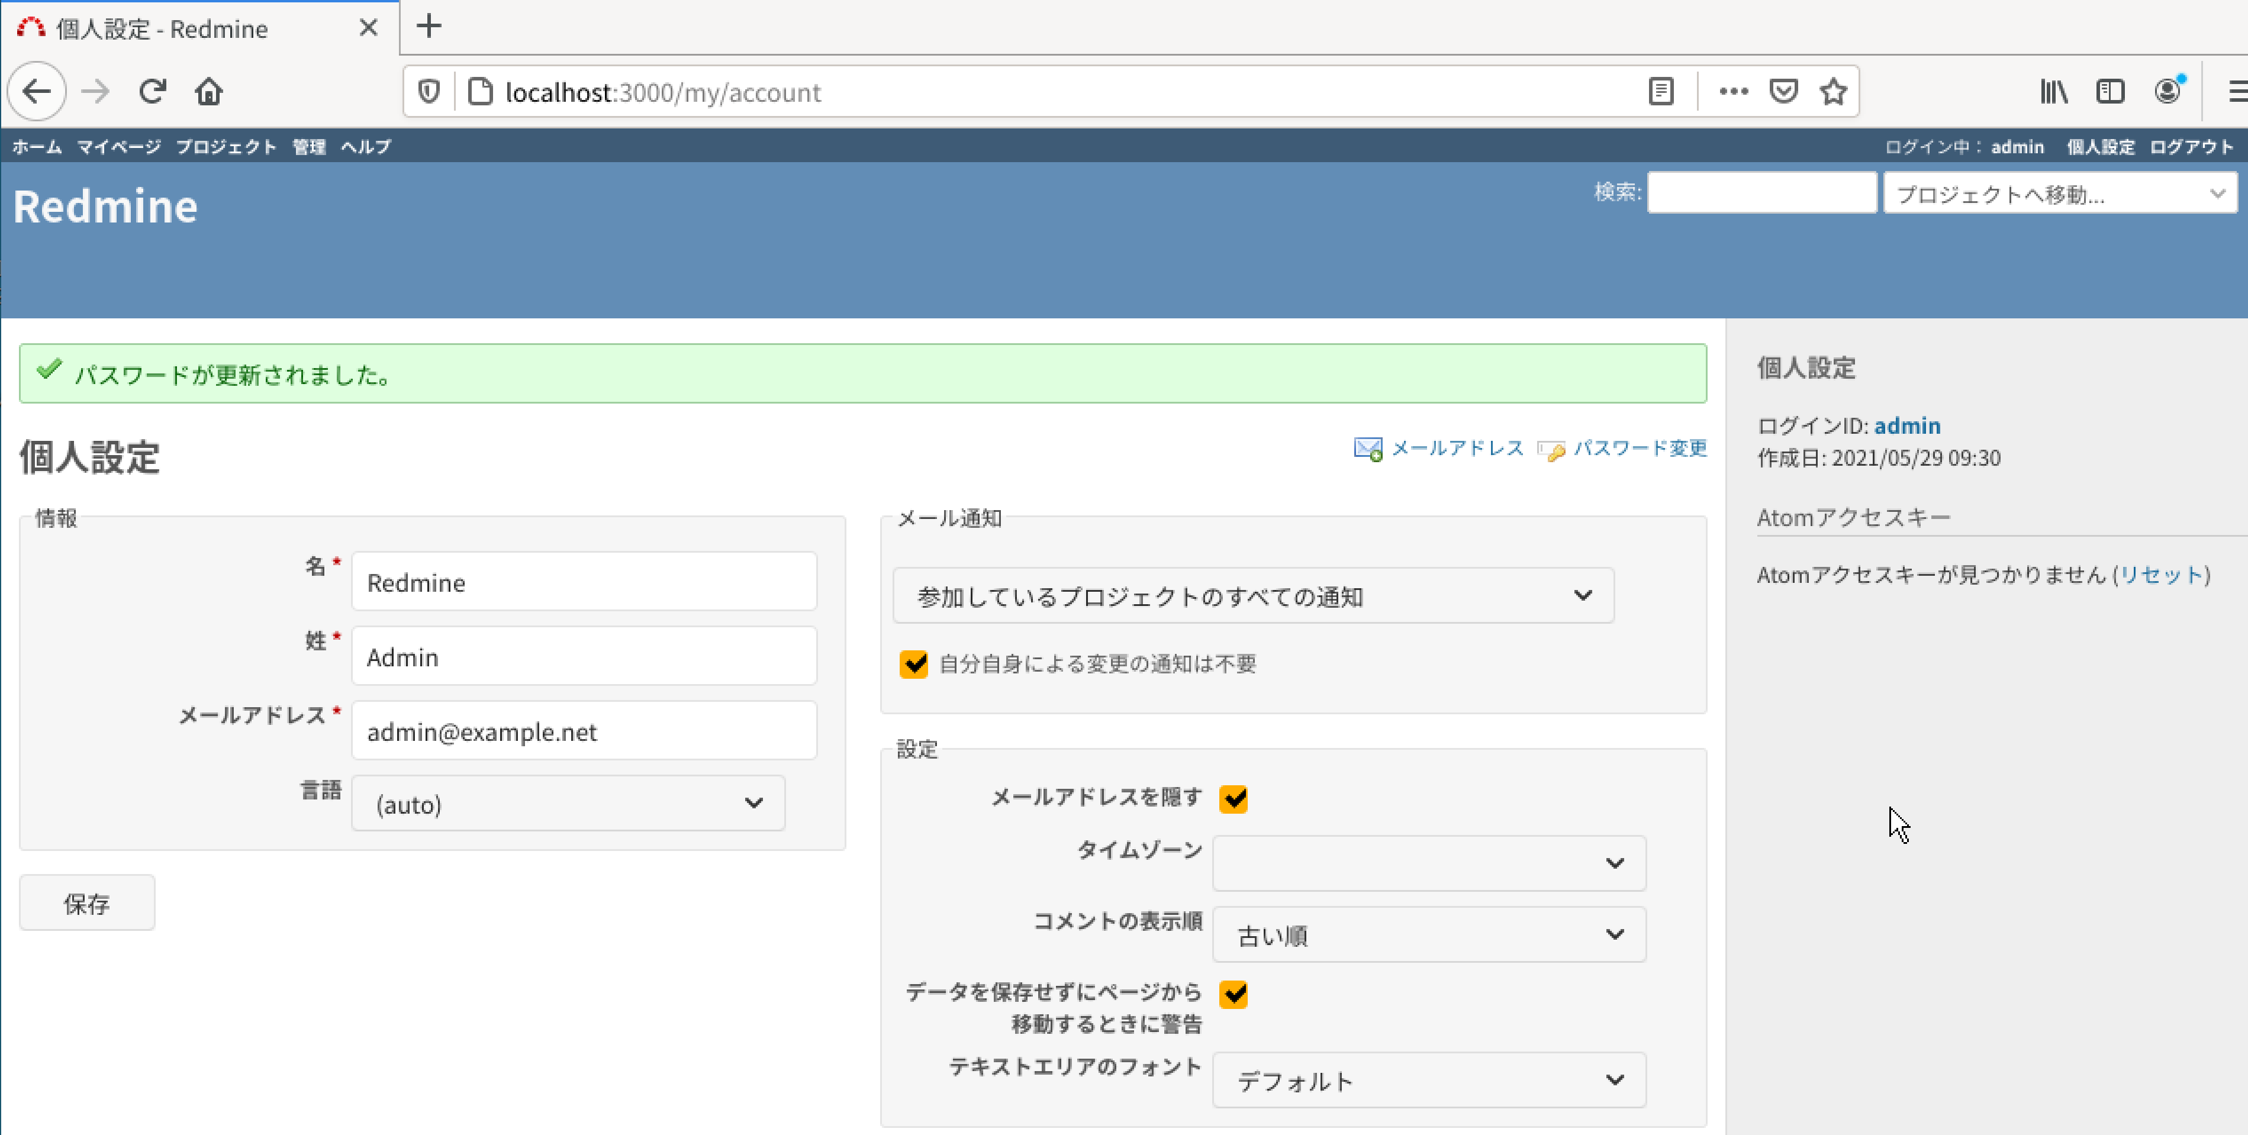Click the browser back arrow button

pos(37,92)
